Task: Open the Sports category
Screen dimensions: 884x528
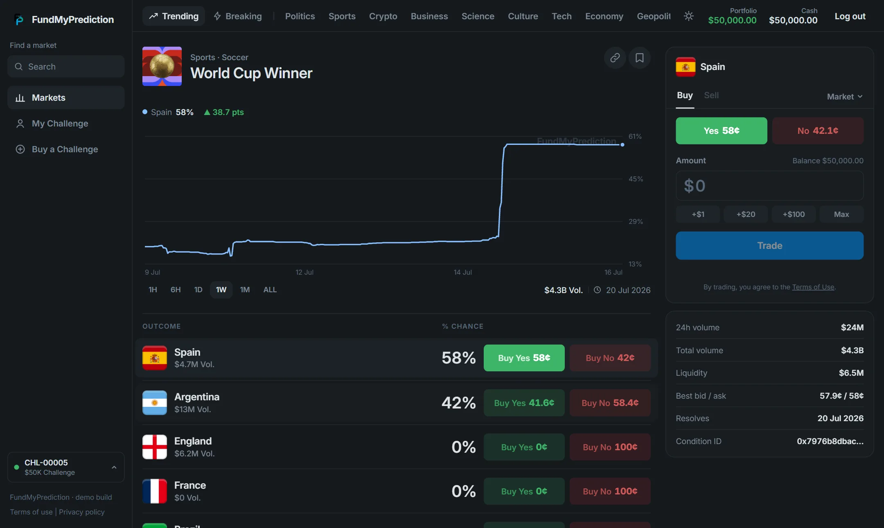Action: (x=342, y=16)
